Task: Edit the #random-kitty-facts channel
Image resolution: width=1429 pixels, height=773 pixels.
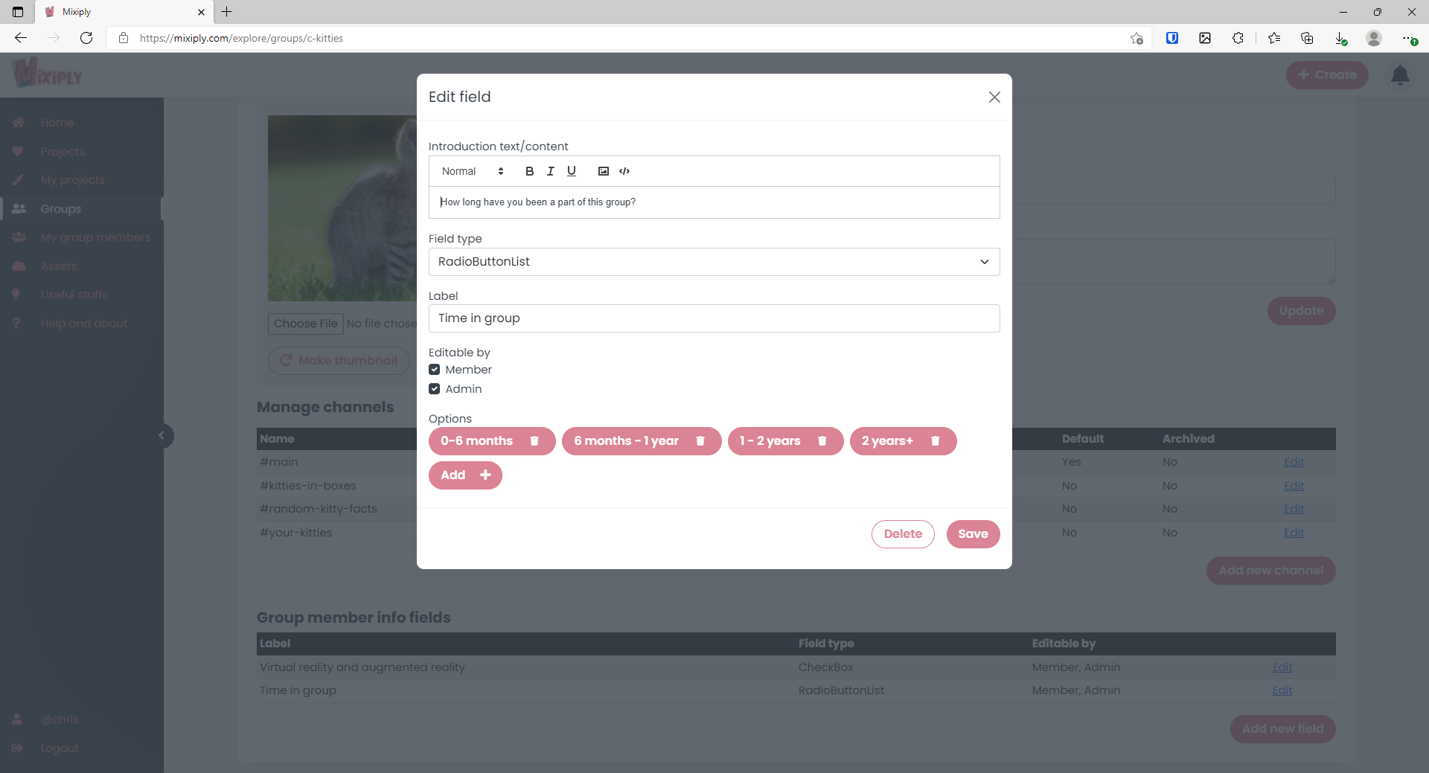Action: (1294, 509)
